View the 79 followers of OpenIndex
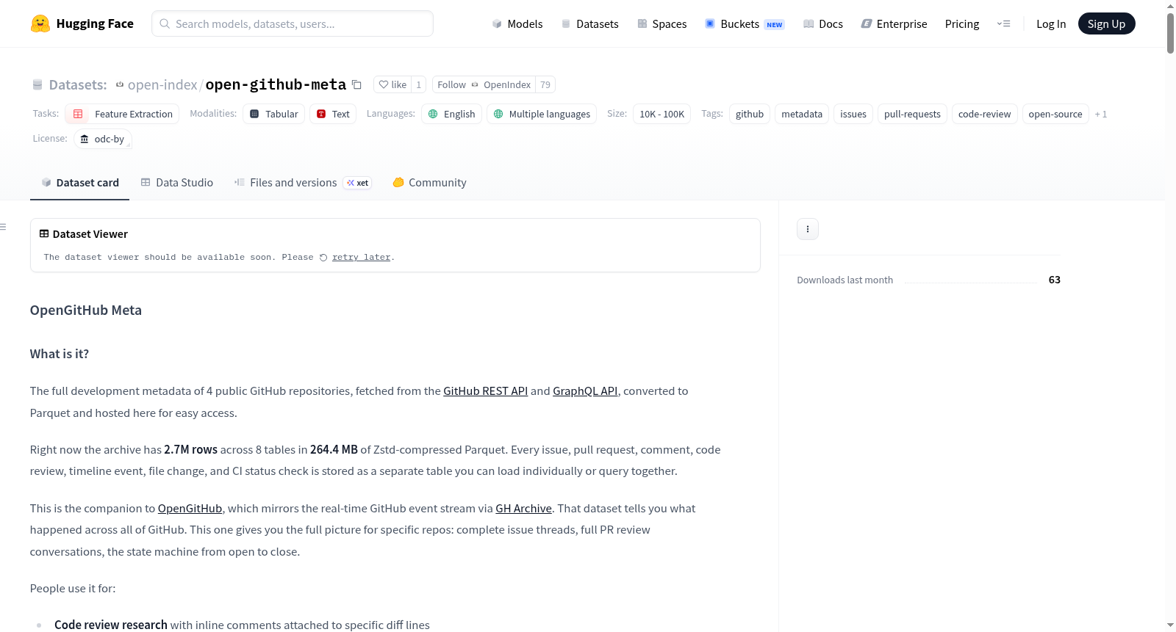The height and width of the screenshot is (632, 1176). (x=545, y=84)
